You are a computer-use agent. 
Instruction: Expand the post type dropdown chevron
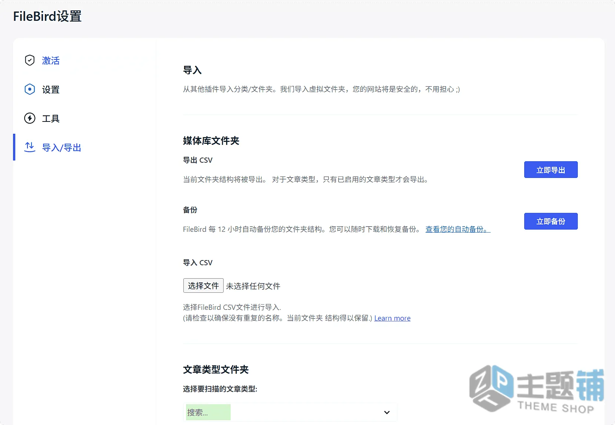[x=387, y=412]
